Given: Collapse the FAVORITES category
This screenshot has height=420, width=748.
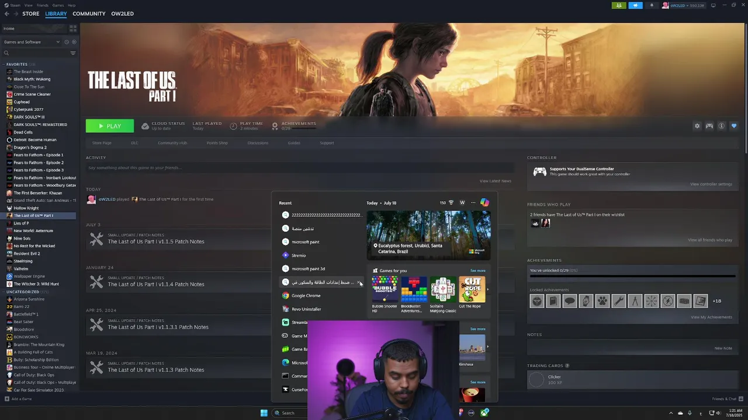Looking at the screenshot, I should (4, 64).
